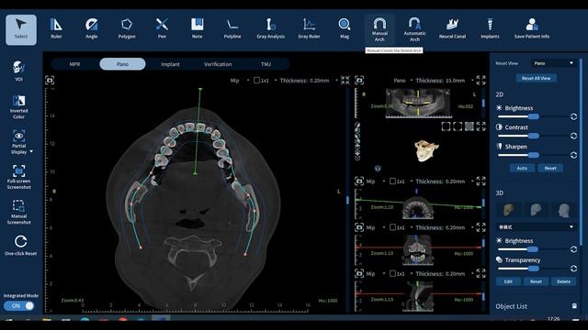Adjust the 2D Brightness slider
This screenshot has width=588, height=330.
click(x=533, y=116)
